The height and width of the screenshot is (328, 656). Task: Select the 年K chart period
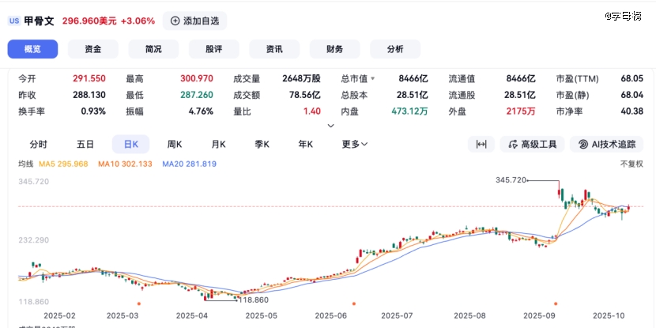(x=304, y=144)
